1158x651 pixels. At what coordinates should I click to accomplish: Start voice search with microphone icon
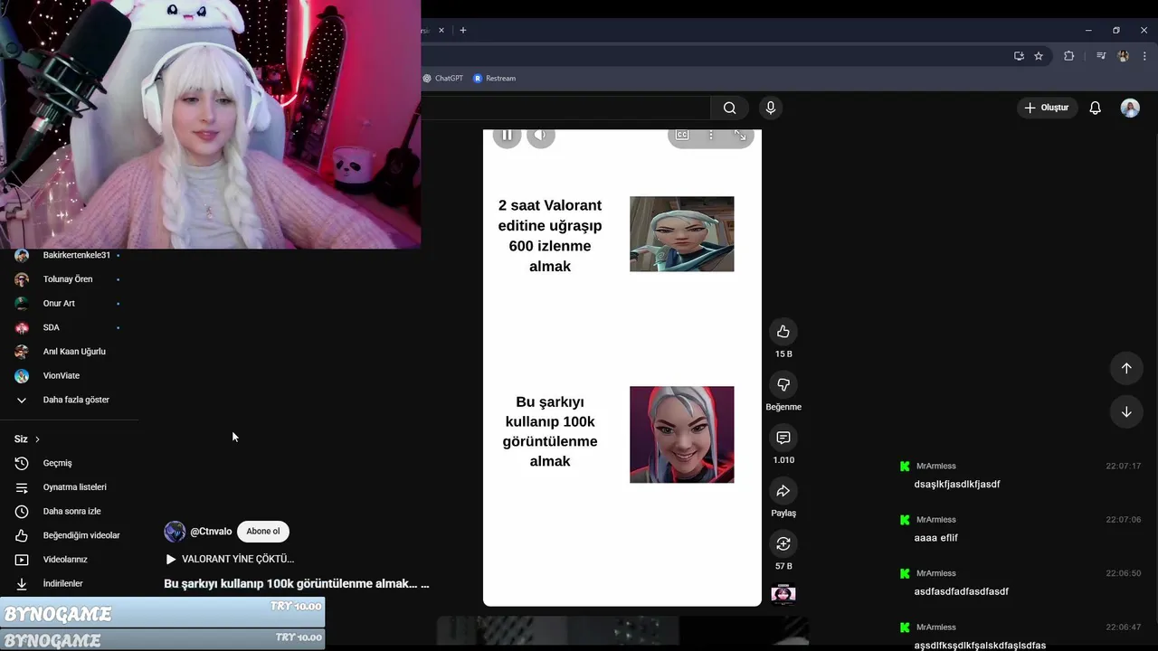pyautogui.click(x=771, y=108)
